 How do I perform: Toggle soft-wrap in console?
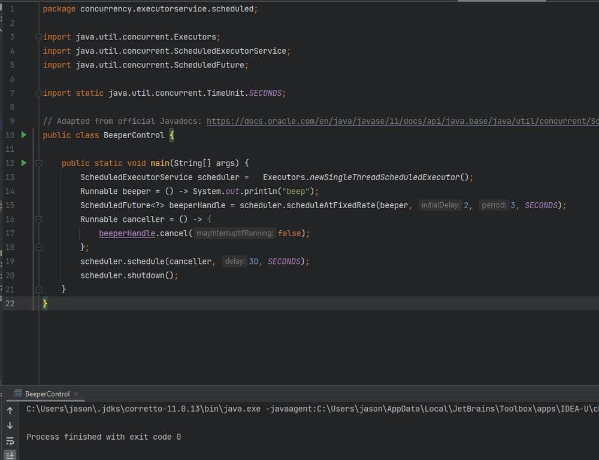click(x=10, y=441)
